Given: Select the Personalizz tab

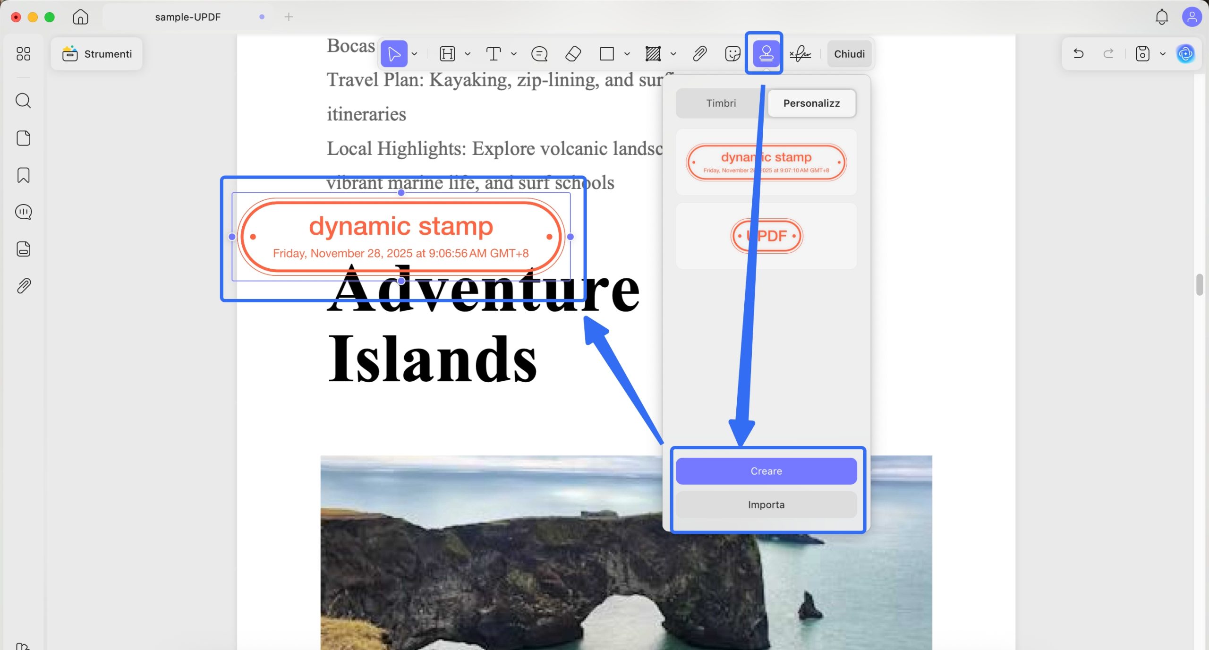Looking at the screenshot, I should click(811, 103).
